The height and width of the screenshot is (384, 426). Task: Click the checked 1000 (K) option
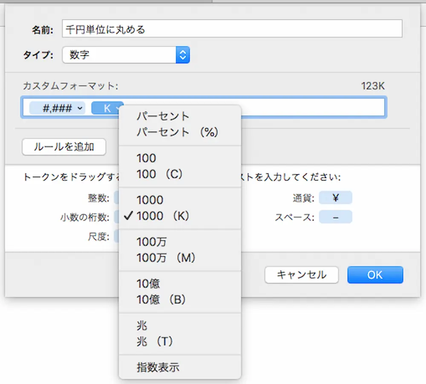pyautogui.click(x=162, y=216)
